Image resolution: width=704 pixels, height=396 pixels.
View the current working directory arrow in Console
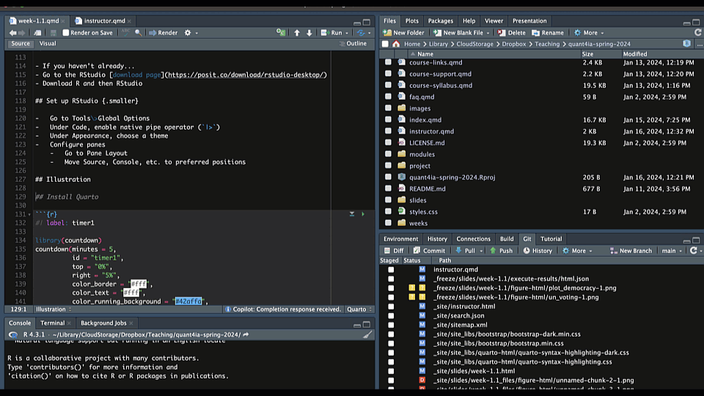(x=246, y=334)
